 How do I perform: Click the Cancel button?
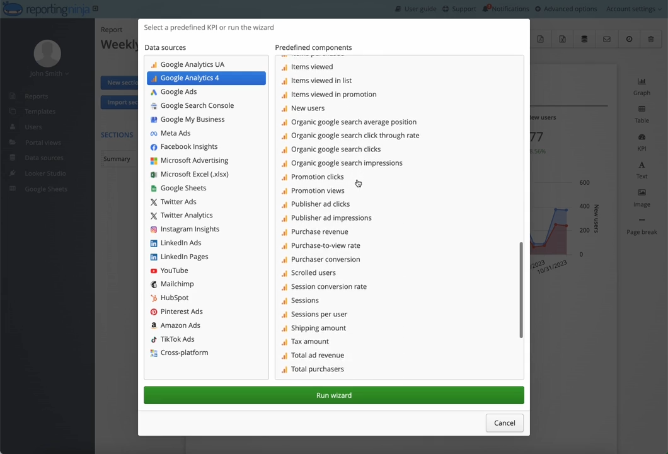point(504,423)
